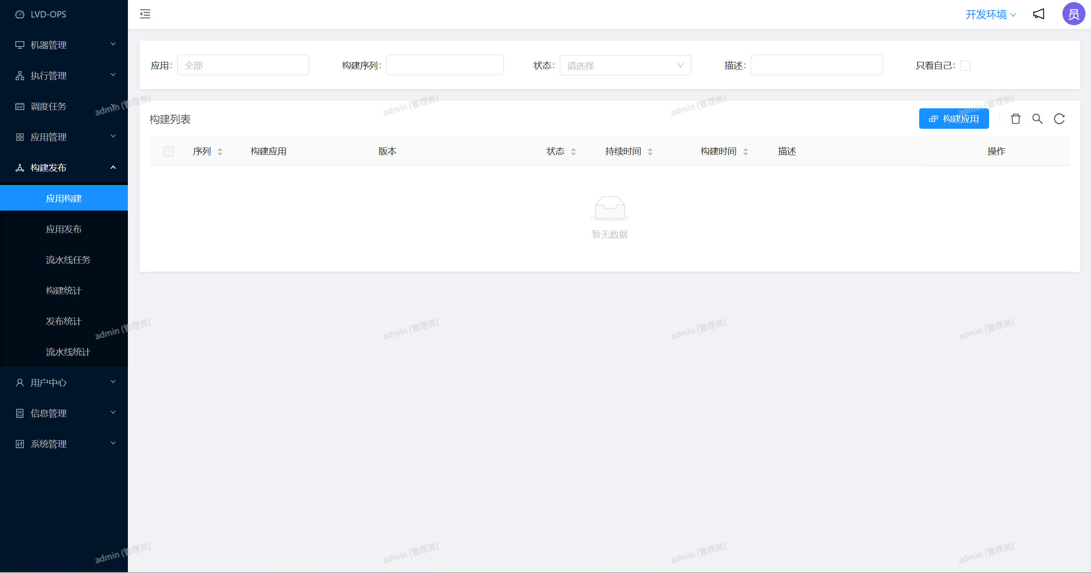Go to 应用发布 submenu item
This screenshot has height=573, width=1091.
tap(64, 229)
